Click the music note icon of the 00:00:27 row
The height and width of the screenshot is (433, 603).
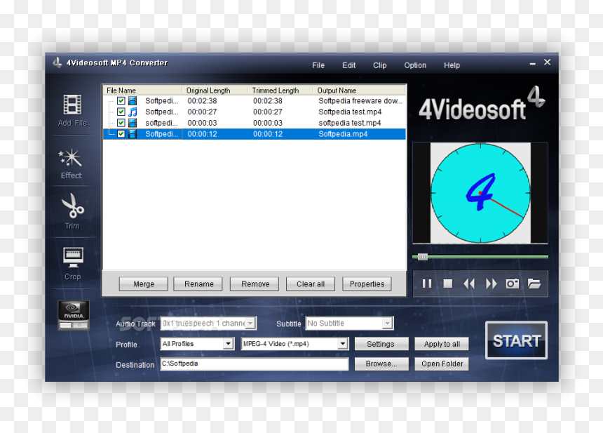coord(133,112)
